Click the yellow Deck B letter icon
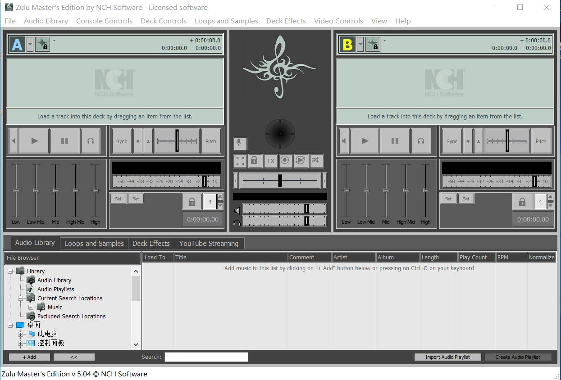The height and width of the screenshot is (380, 561). click(347, 44)
